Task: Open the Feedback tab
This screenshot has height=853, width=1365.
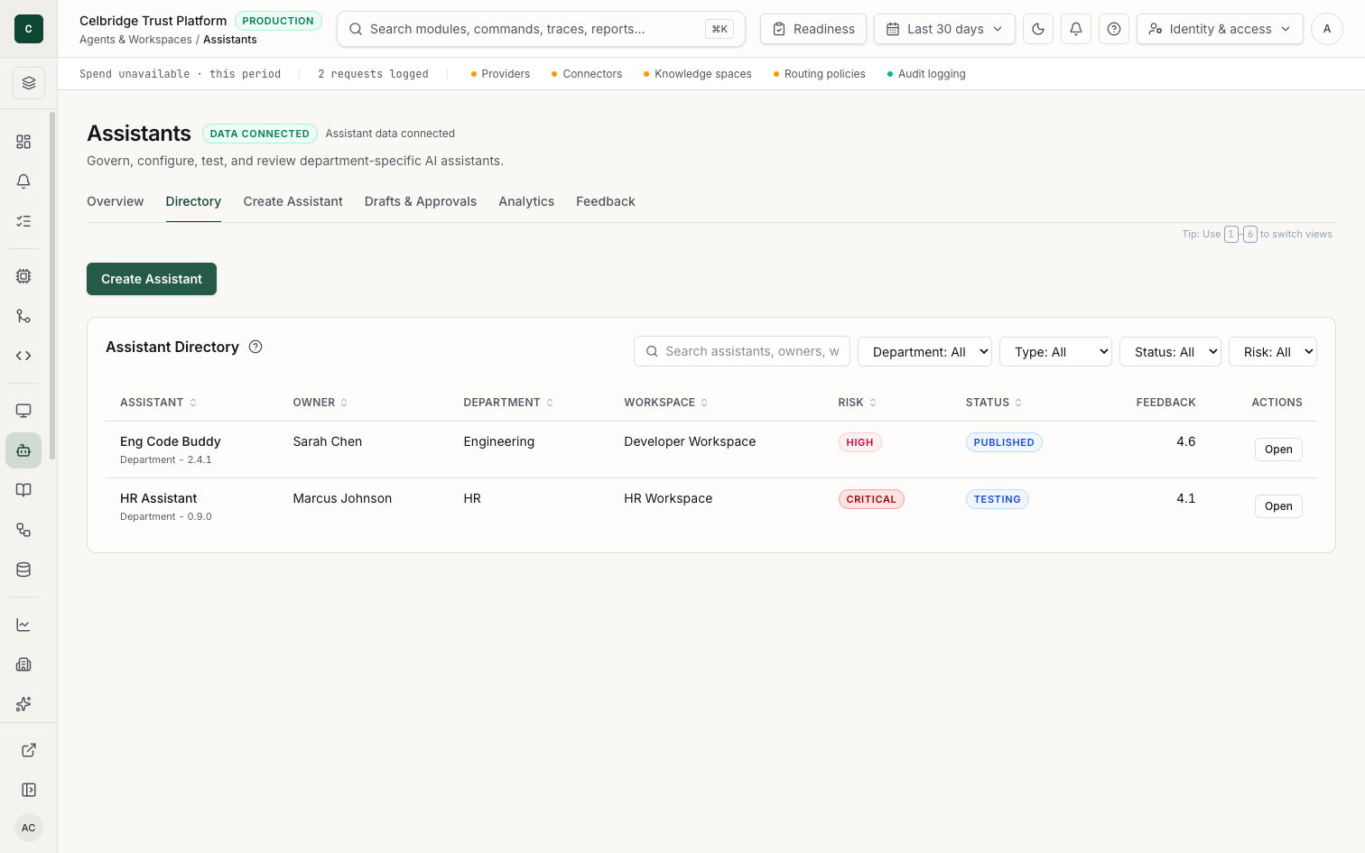Action: pyautogui.click(x=606, y=201)
